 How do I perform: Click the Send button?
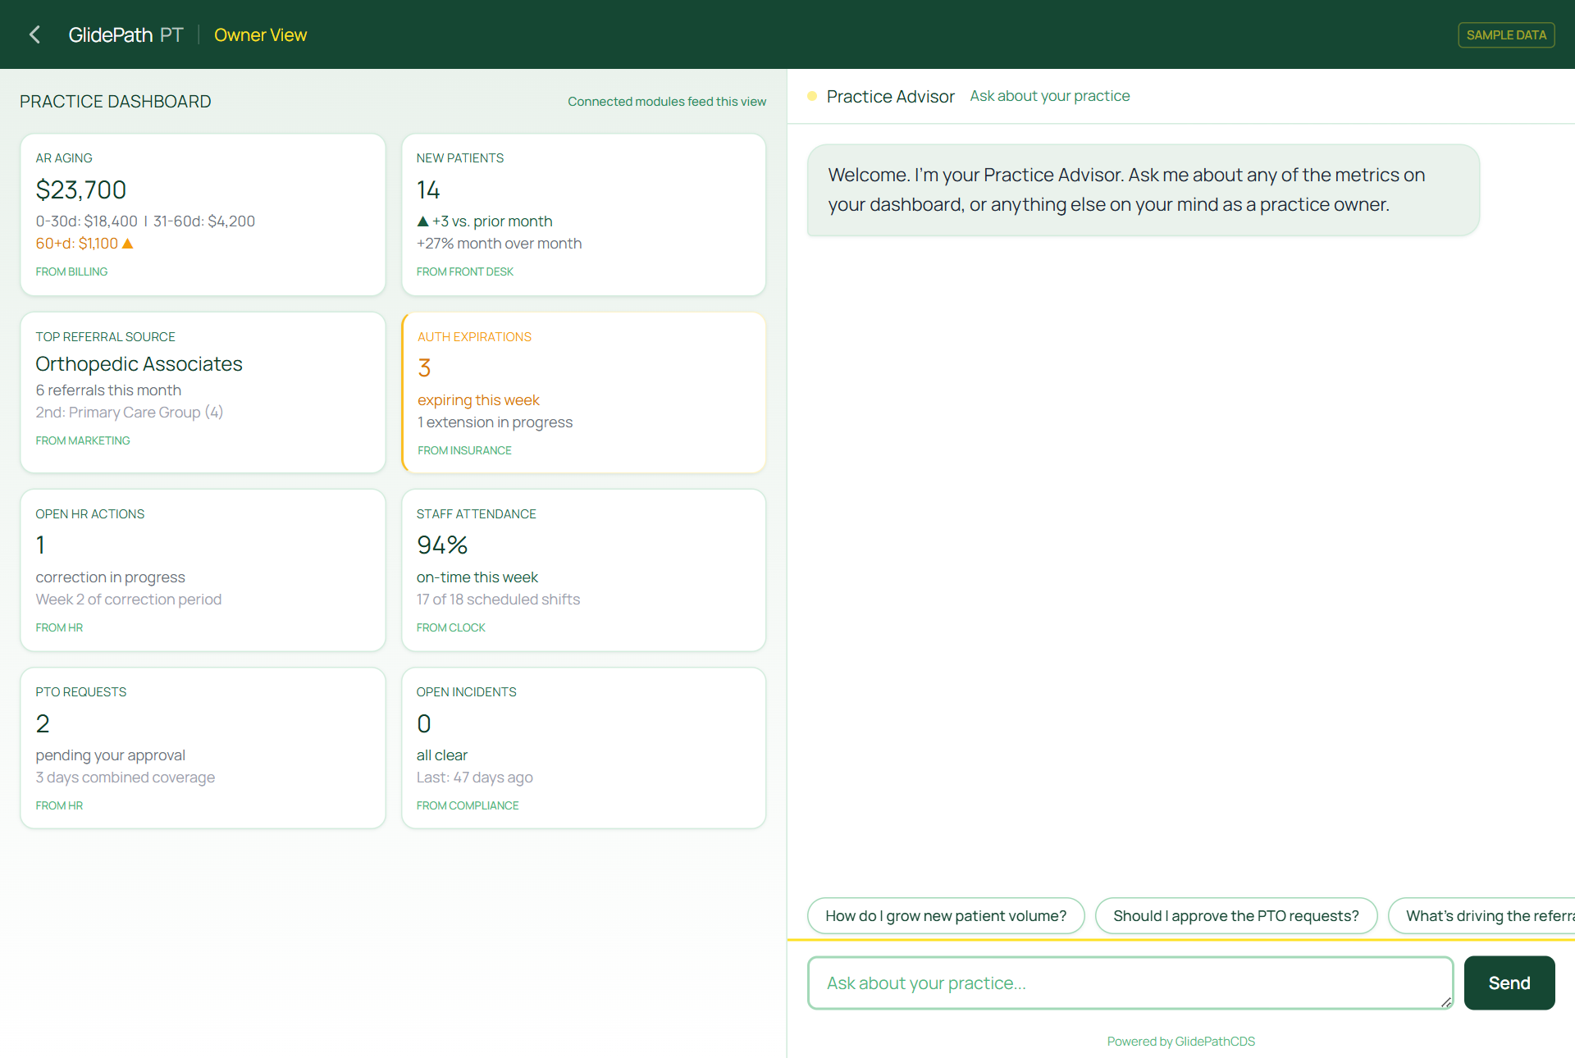(1509, 983)
